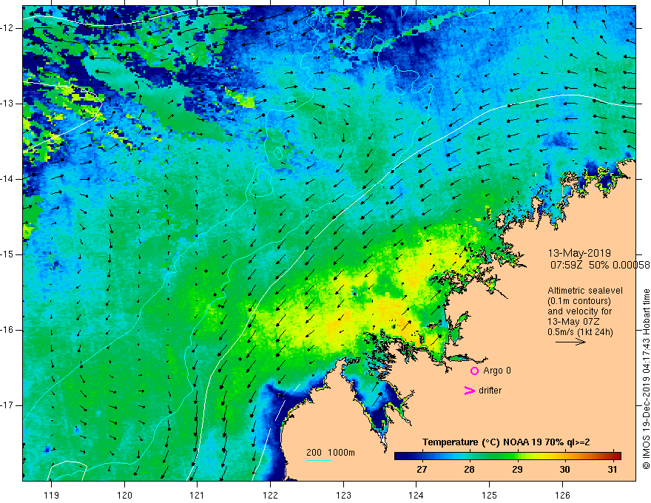Click the '13-May 07Z' text line
651x503 pixels.
point(573,322)
